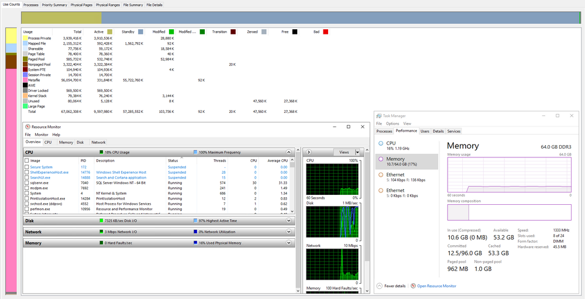585x299 pixels.
Task: Click the Active legend color swatch in RAMMap
Action: [110, 32]
